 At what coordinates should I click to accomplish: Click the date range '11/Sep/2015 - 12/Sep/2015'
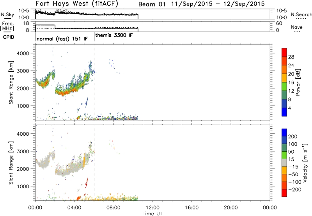tap(218, 4)
